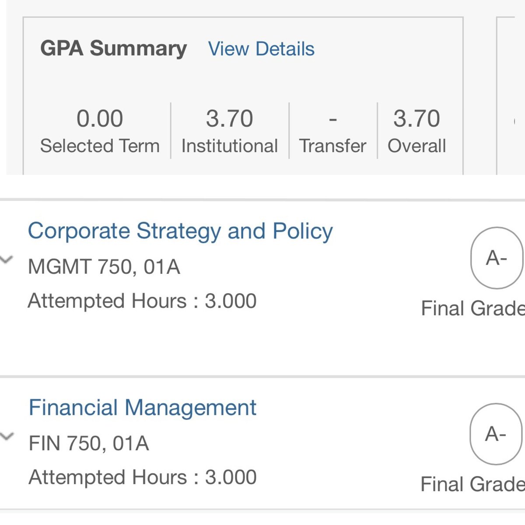Select the Transfer GPA dash value
This screenshot has height=525, width=525.
click(x=333, y=119)
